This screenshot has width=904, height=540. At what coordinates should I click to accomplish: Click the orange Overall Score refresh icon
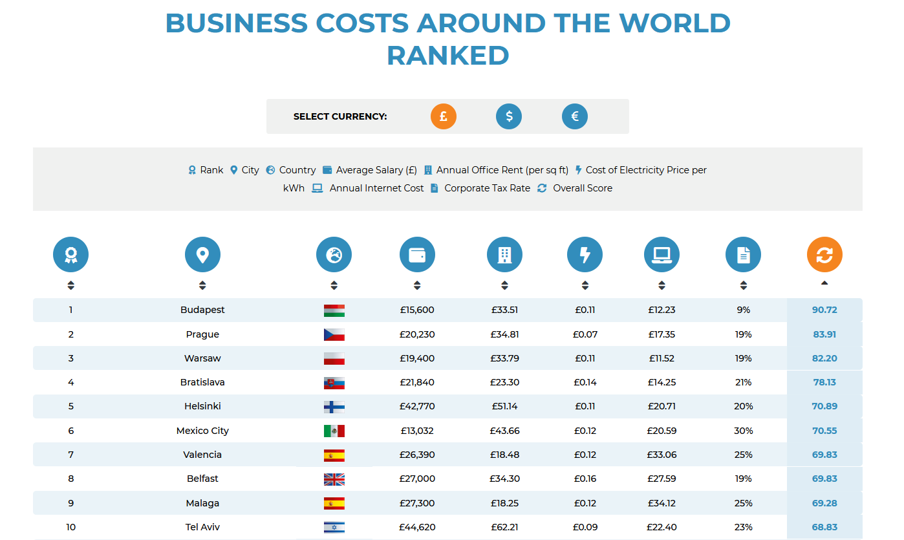point(824,255)
